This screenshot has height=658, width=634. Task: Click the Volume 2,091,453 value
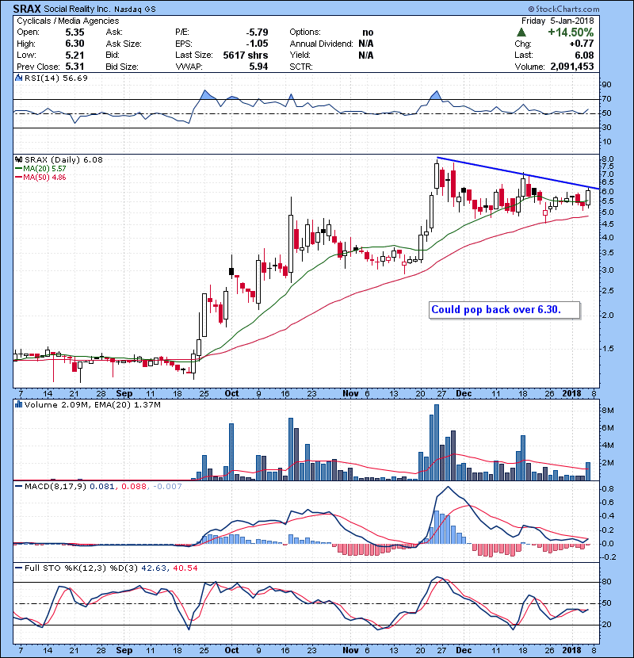[x=571, y=67]
